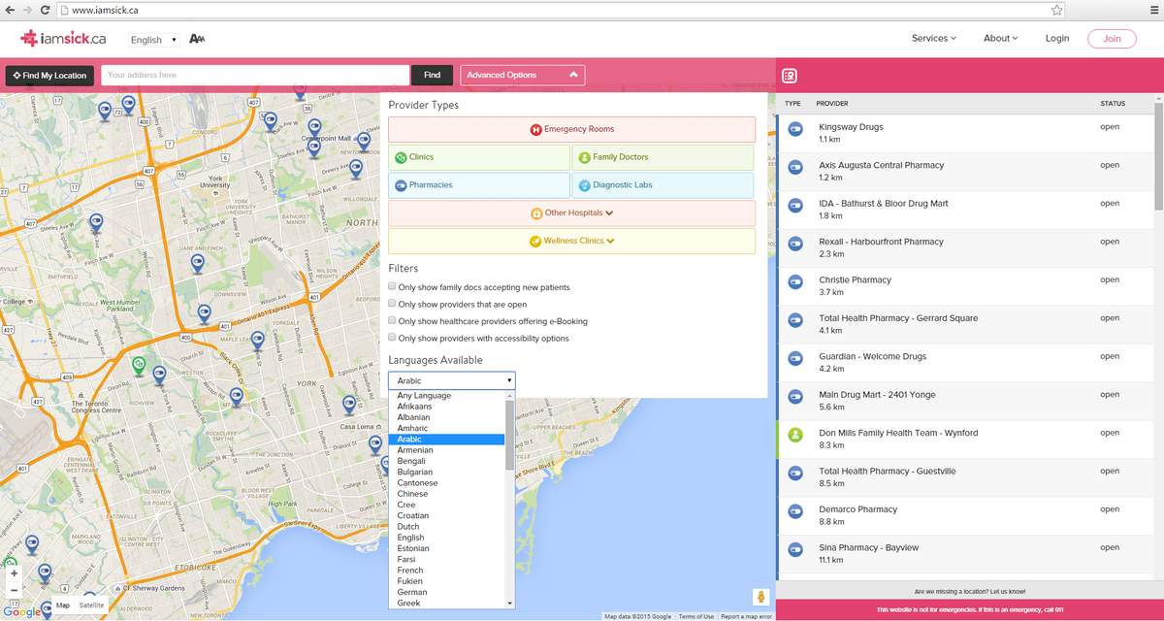Click the language list scrollbar

click(510, 435)
